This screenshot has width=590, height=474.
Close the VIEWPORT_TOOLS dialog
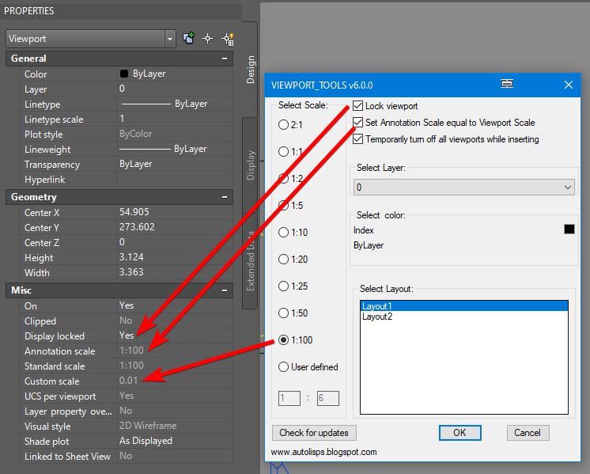(569, 85)
